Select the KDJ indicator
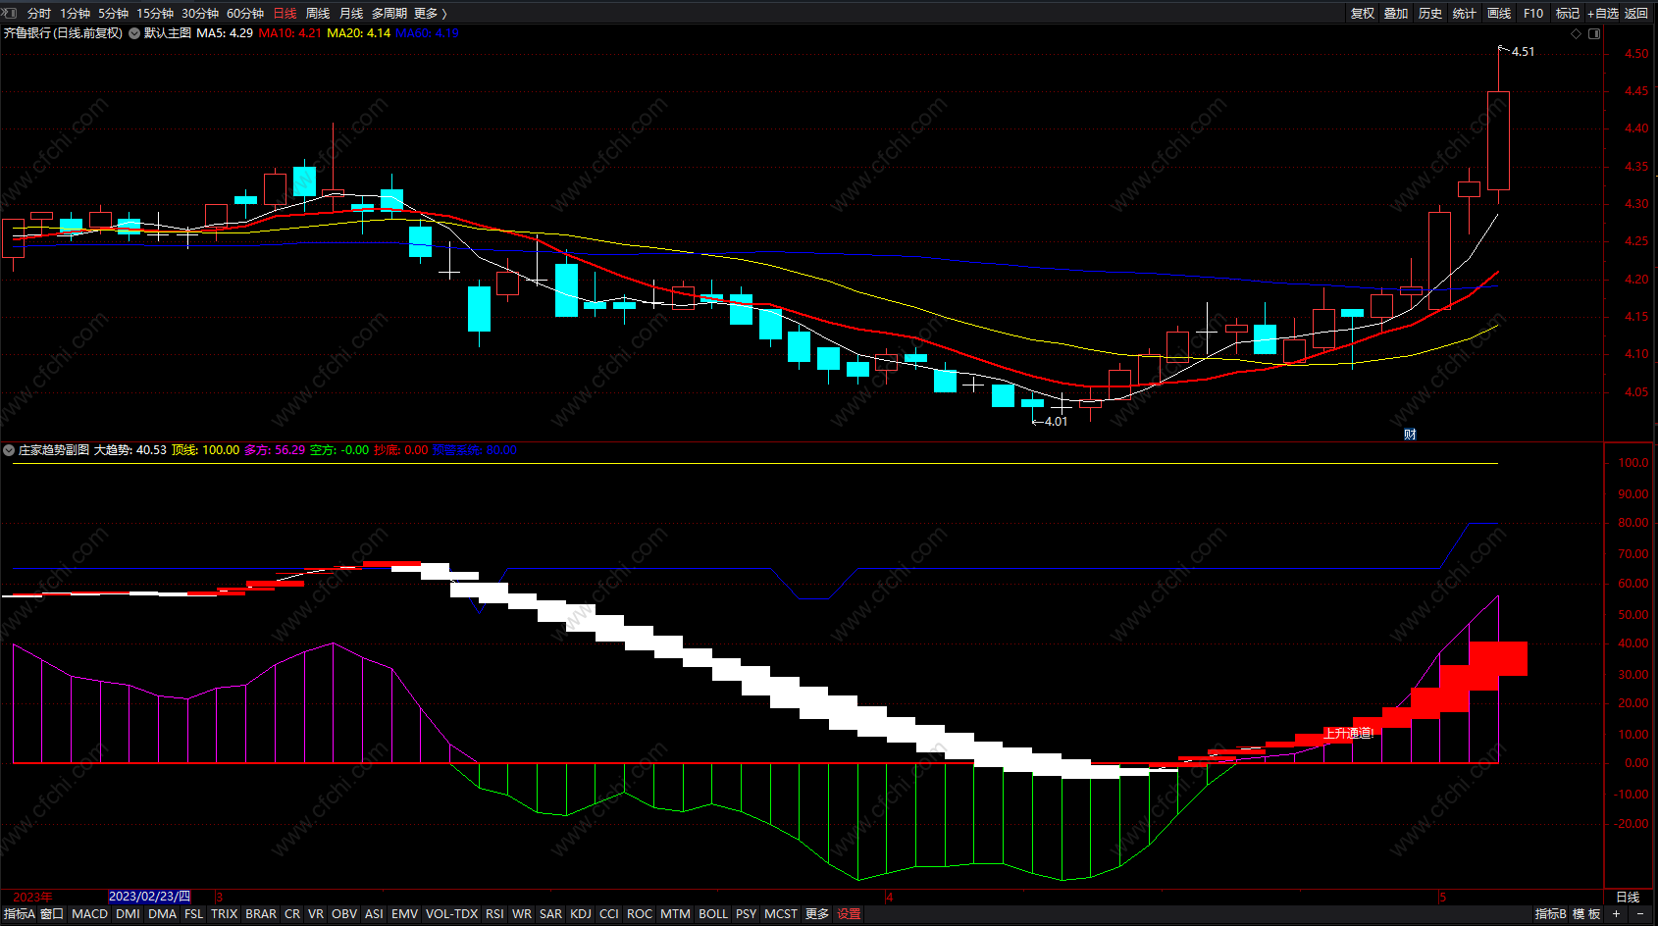 [x=581, y=913]
